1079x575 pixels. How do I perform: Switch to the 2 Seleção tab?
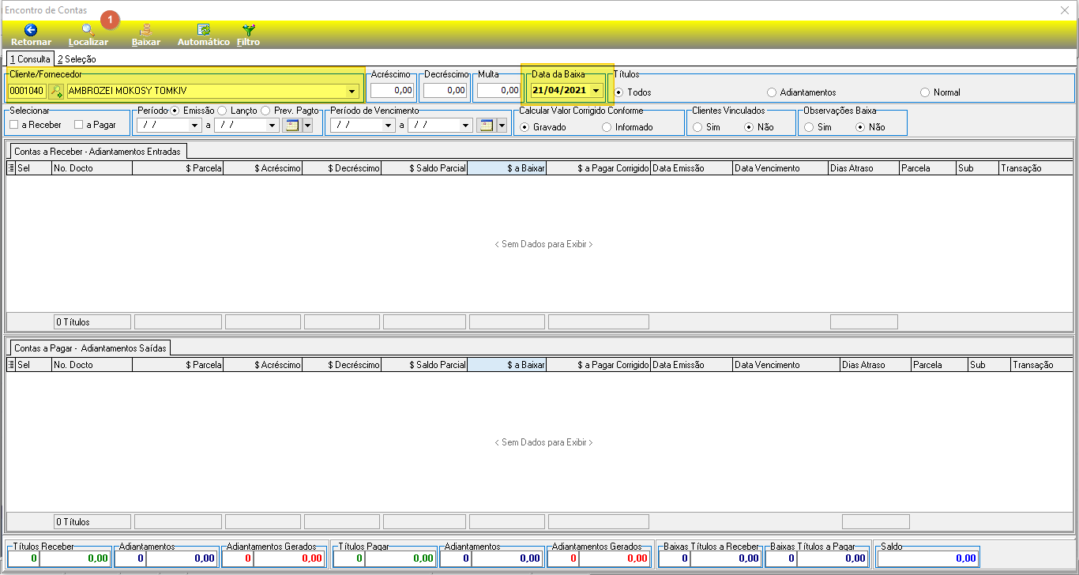[77, 59]
